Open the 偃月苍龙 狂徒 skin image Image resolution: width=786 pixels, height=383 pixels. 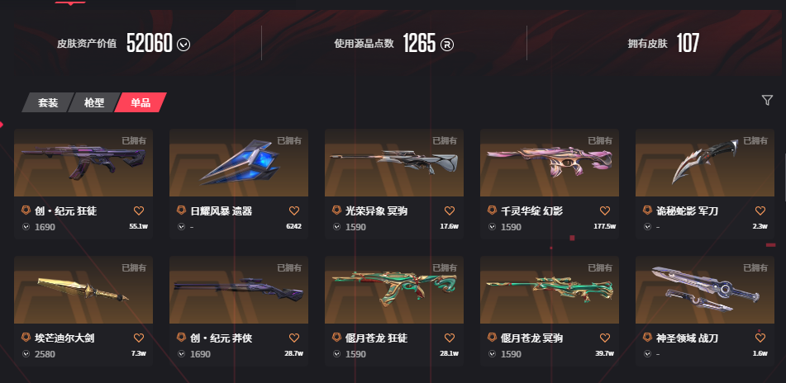(394, 290)
